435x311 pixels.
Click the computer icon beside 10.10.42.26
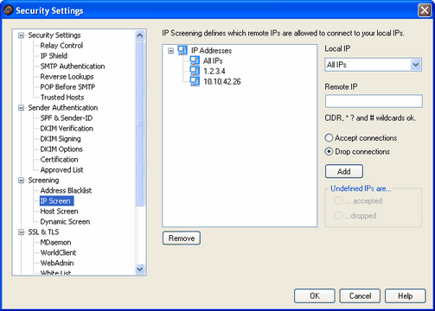click(195, 81)
